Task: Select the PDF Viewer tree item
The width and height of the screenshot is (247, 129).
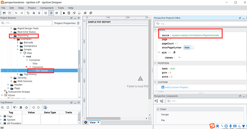Action: tap(42, 71)
